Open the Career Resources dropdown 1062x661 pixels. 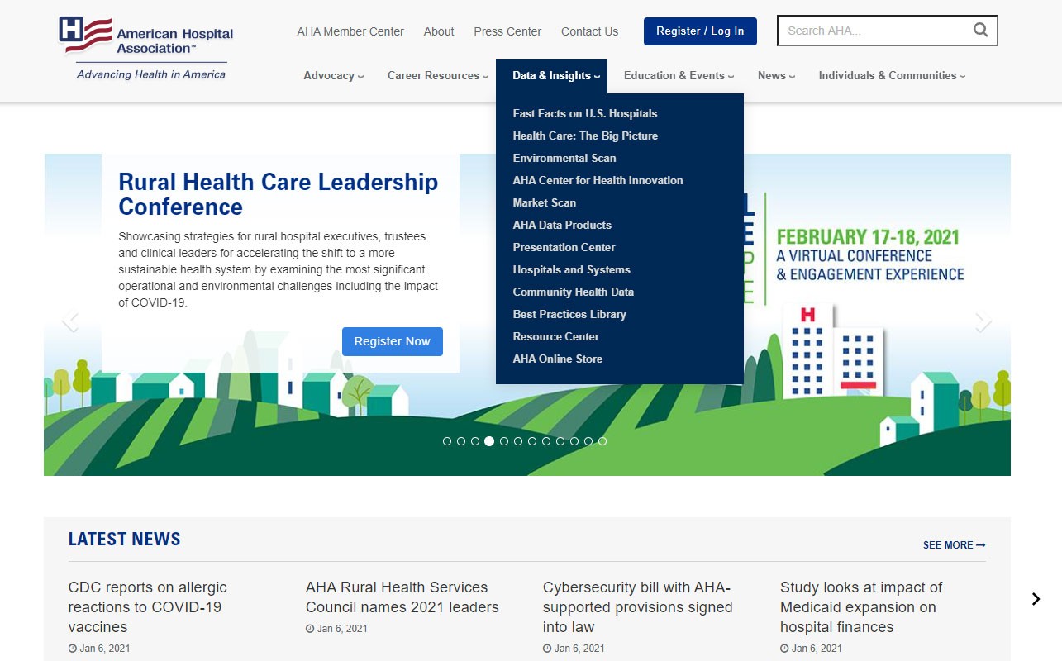[x=437, y=76]
